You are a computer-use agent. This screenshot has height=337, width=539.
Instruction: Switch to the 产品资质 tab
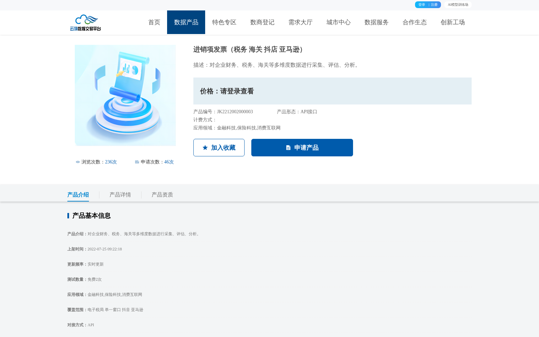coord(162,195)
